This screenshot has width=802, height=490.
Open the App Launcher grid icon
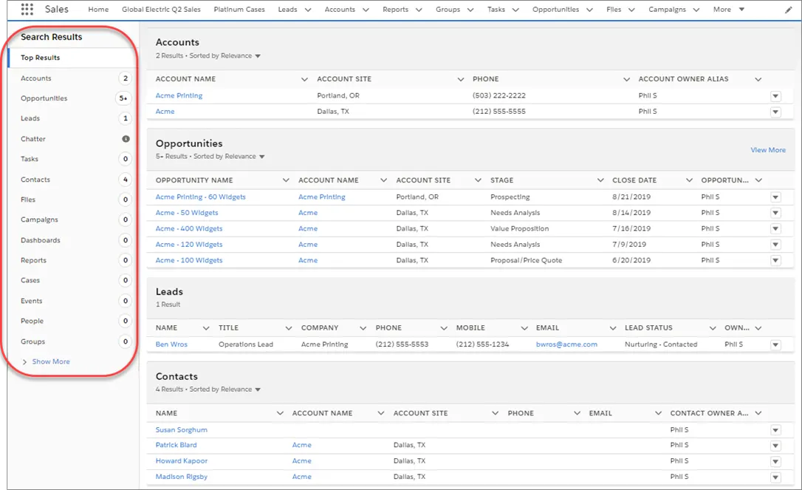click(27, 9)
